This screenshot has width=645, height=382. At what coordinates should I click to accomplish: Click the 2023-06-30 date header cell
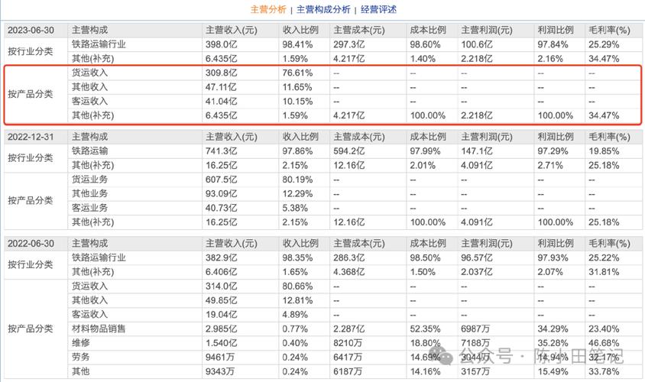coord(31,31)
